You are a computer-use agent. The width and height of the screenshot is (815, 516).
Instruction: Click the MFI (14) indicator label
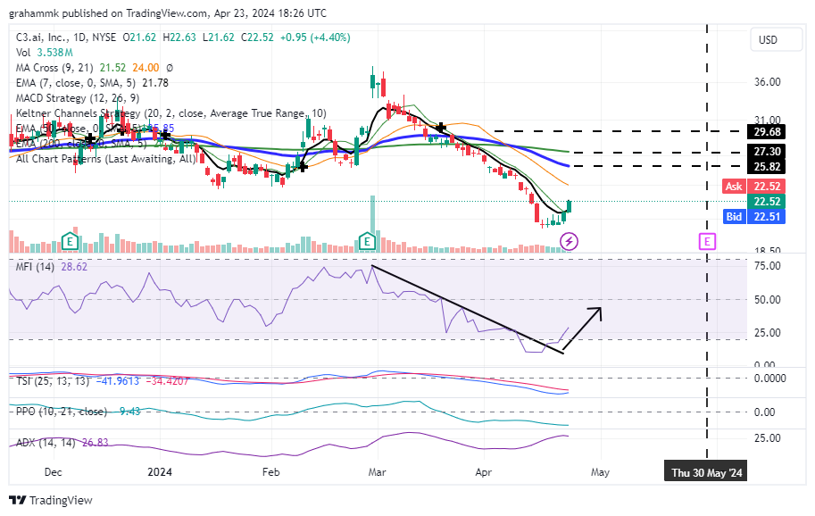[x=34, y=267]
